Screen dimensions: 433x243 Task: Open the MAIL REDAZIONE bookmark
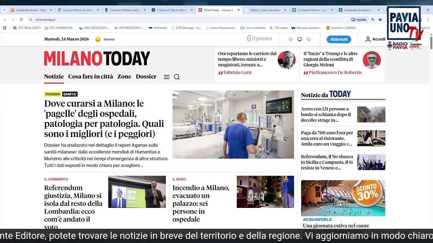coord(94,28)
